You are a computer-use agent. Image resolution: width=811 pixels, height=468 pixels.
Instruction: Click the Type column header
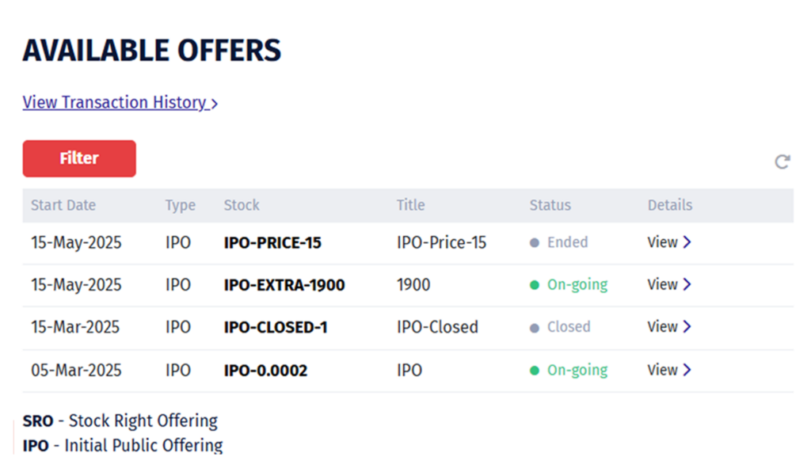181,205
